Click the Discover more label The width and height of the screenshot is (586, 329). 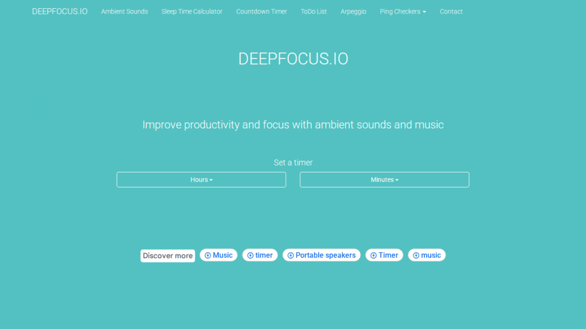[x=168, y=256]
